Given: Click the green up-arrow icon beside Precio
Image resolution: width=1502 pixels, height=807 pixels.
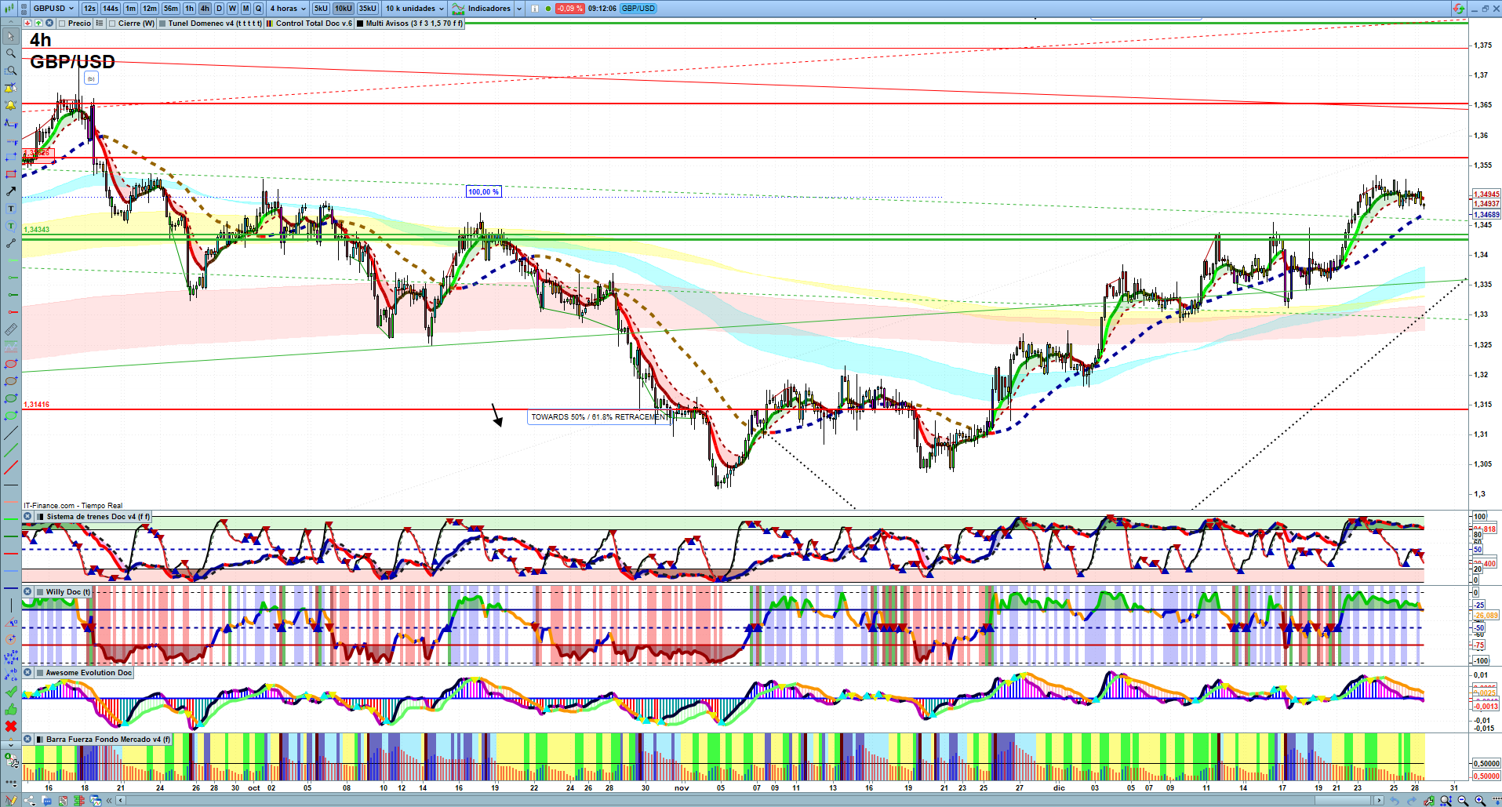Looking at the screenshot, I should point(38,24).
